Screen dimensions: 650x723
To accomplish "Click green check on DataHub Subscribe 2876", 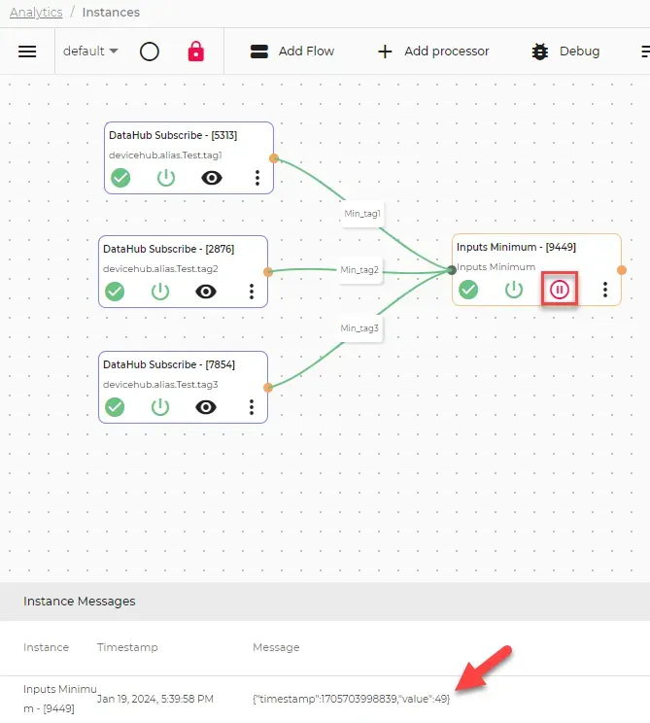I will click(x=115, y=292).
